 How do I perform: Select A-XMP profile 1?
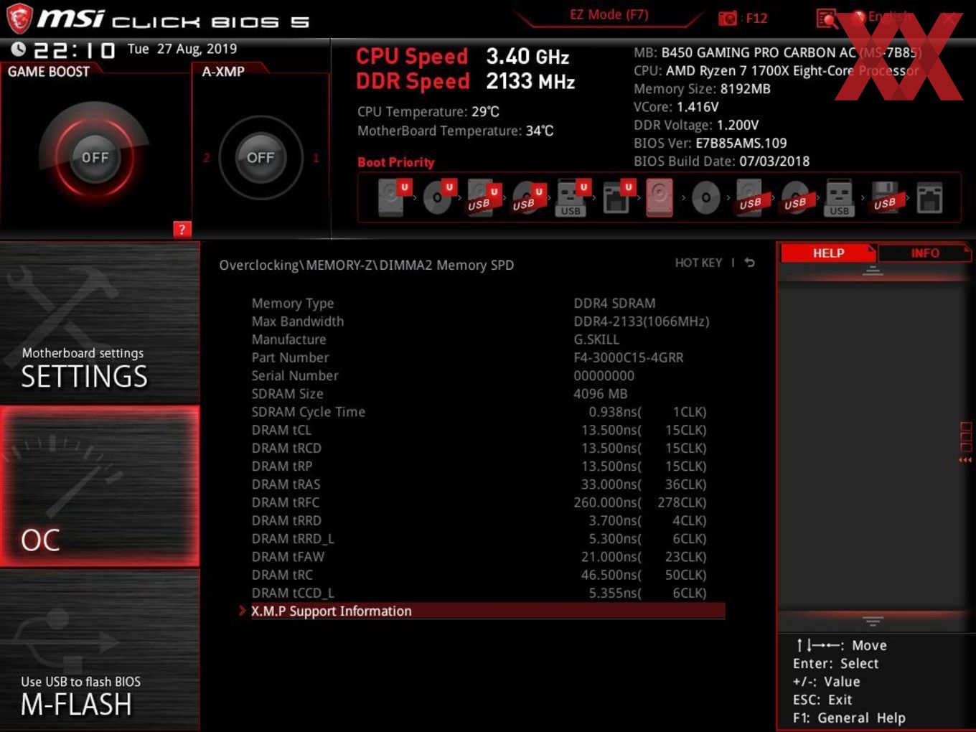(x=316, y=157)
